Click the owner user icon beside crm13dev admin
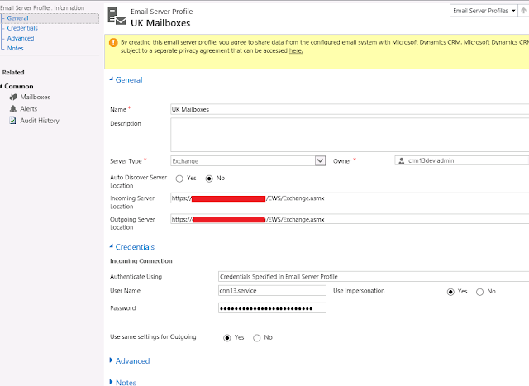 [x=401, y=161]
